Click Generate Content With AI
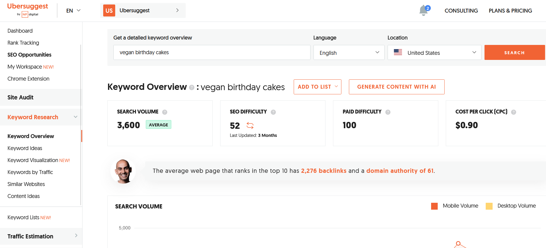Image resolution: width=546 pixels, height=248 pixels. [x=397, y=87]
